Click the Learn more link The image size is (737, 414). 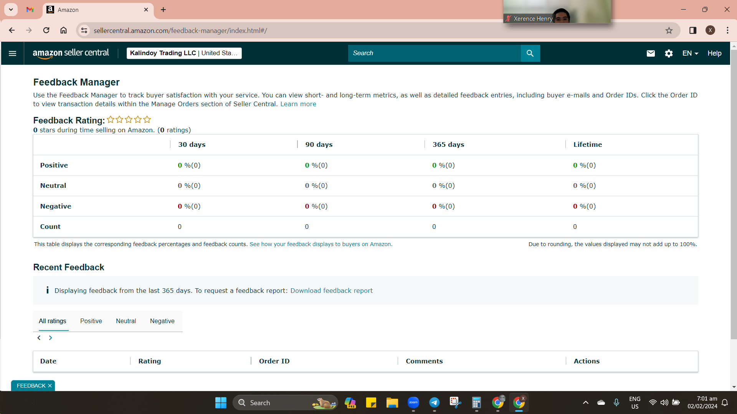pos(298,104)
